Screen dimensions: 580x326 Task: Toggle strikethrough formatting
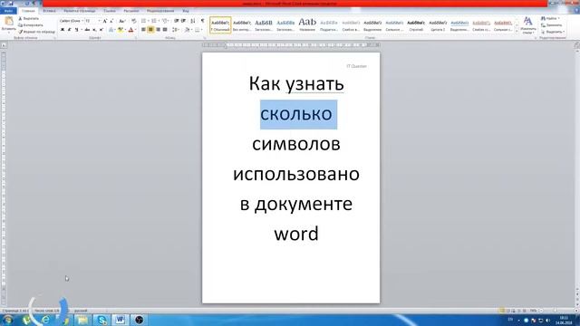click(87, 30)
